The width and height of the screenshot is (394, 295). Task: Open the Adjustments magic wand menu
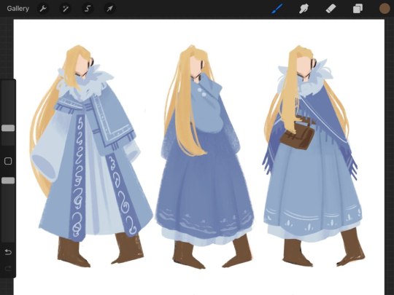click(66, 9)
